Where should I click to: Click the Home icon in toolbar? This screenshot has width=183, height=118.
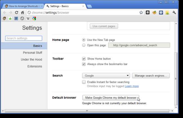23,12
